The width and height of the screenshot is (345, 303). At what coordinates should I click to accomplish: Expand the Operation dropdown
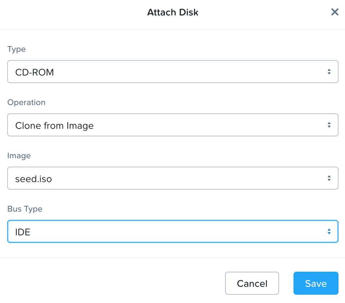tap(172, 125)
